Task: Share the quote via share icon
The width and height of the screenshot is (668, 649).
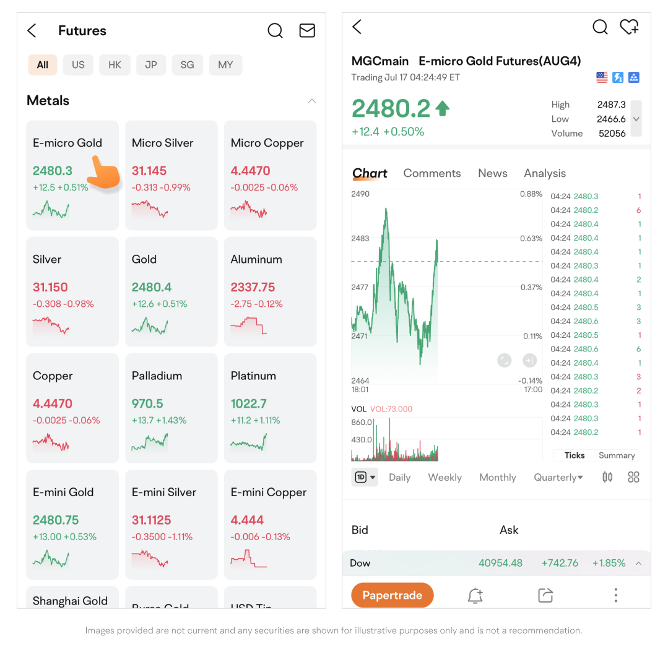Action: (x=545, y=595)
